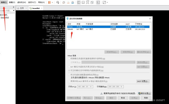Click the 移除网络 button

pyautogui.click(x=128, y=52)
